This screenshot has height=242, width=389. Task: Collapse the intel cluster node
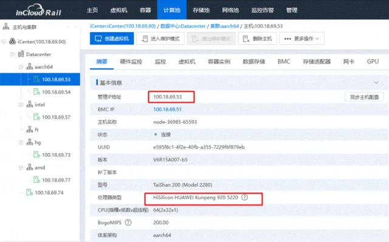coord(21,105)
